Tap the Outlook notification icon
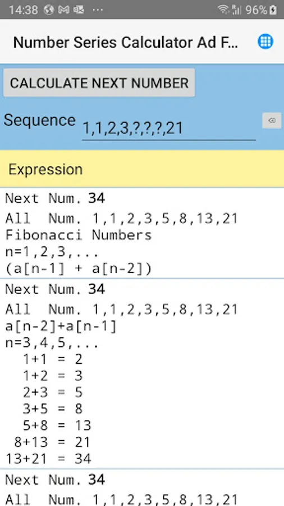The width and height of the screenshot is (284, 506). pos(79,10)
